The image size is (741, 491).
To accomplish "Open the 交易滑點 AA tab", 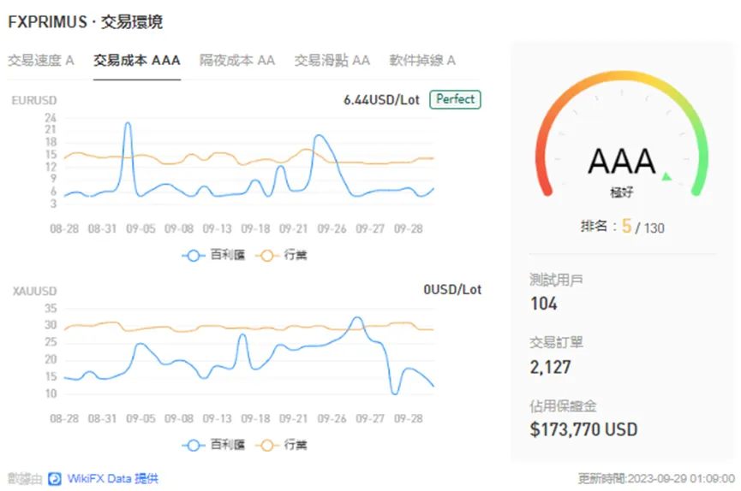I will [x=332, y=61].
